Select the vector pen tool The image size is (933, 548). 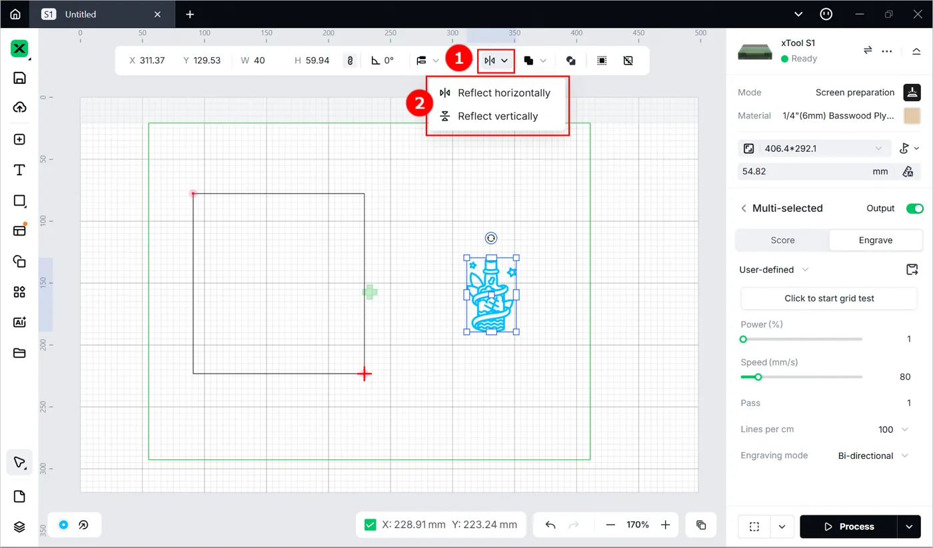(19, 463)
